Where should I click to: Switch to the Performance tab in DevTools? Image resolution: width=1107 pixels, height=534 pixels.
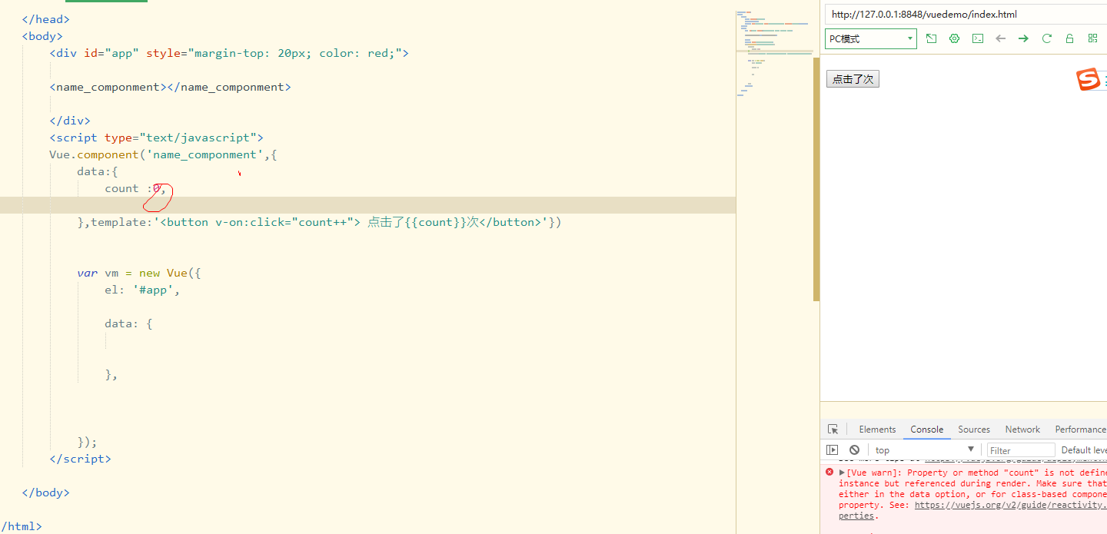[1080, 430]
